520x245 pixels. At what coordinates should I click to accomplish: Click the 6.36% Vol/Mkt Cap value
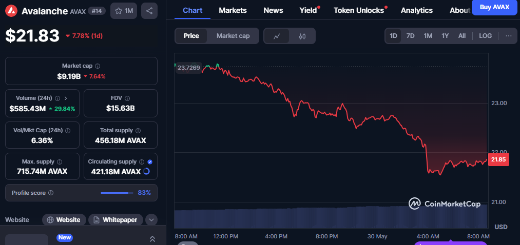tap(43, 140)
